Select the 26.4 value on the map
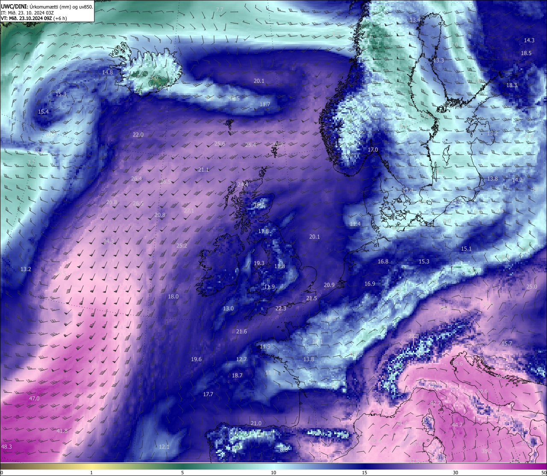 pos(136,178)
